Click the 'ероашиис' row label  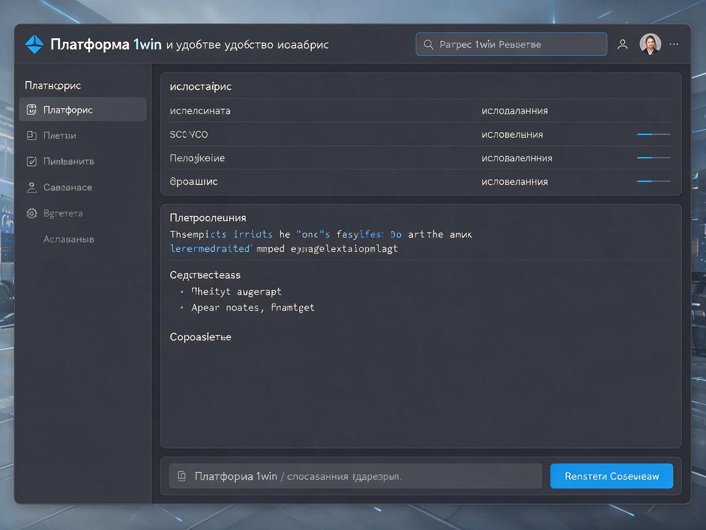coord(194,182)
